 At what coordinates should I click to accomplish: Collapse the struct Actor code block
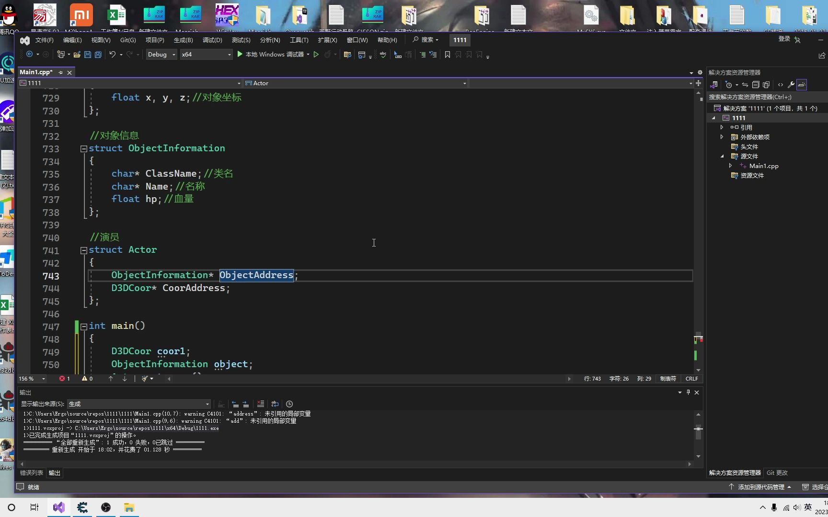coord(84,250)
